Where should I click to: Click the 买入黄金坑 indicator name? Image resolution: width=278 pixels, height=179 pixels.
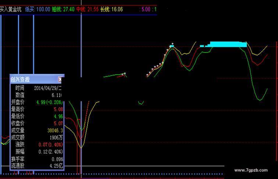[11, 9]
